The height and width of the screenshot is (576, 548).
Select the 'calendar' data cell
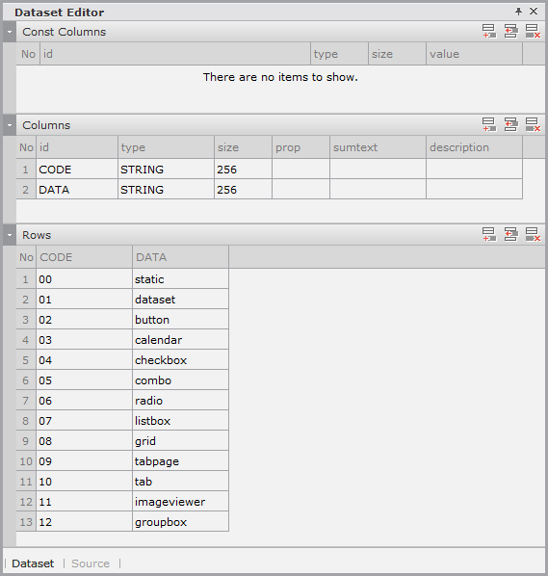180,340
